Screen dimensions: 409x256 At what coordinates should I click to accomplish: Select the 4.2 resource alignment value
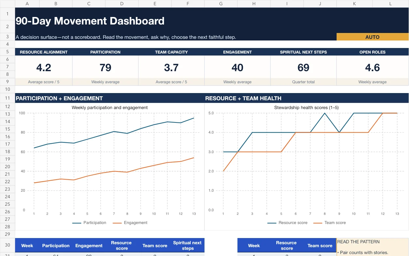coord(44,67)
